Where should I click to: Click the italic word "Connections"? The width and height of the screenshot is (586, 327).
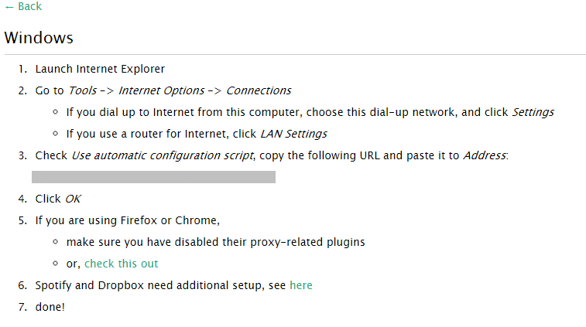click(259, 90)
